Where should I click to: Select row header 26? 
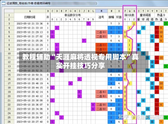[x=9, y=122]
